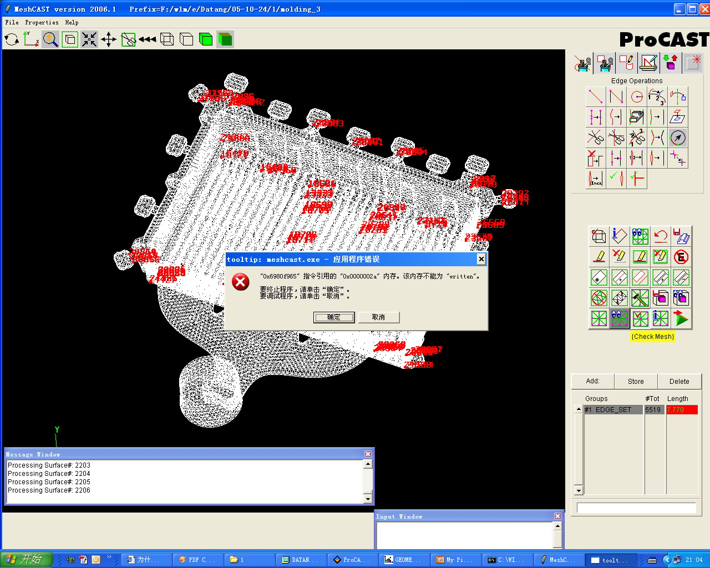Open the Help menu

coord(72,23)
